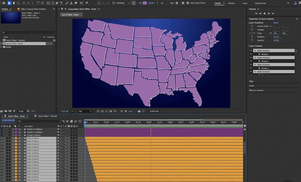Select the Rectangle shape tool
This screenshot has width=301, height=182.
point(48,3)
